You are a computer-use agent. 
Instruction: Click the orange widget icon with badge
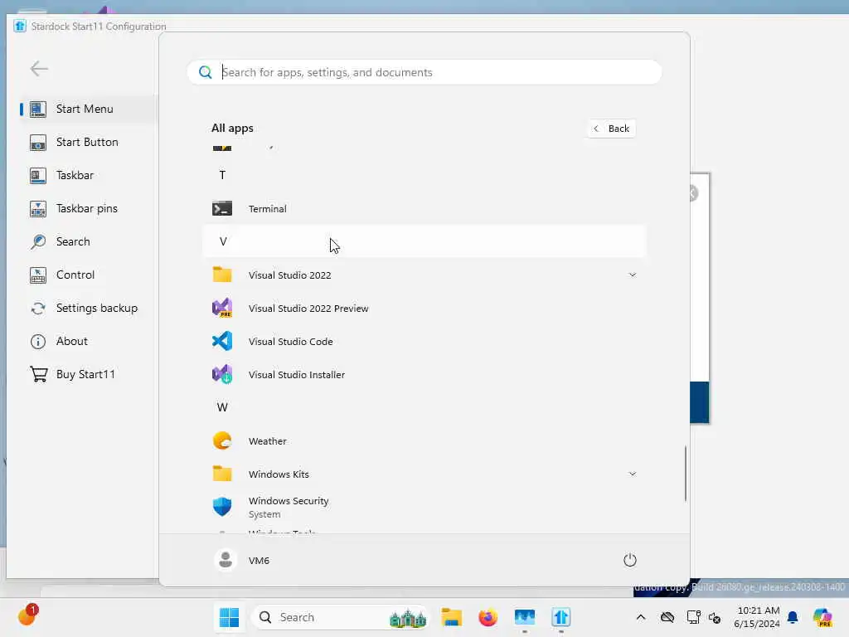(x=27, y=615)
